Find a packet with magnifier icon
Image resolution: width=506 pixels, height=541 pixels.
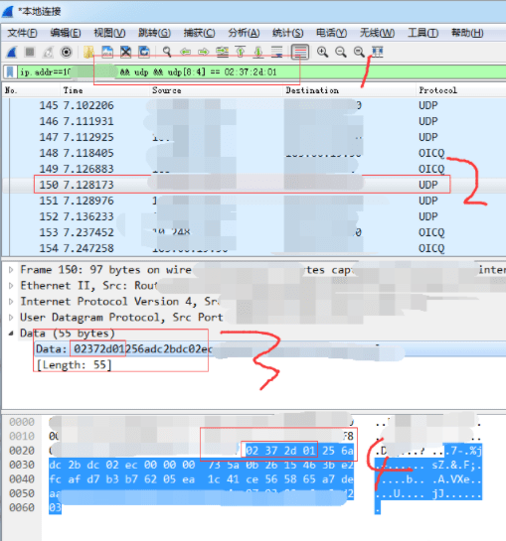[167, 52]
